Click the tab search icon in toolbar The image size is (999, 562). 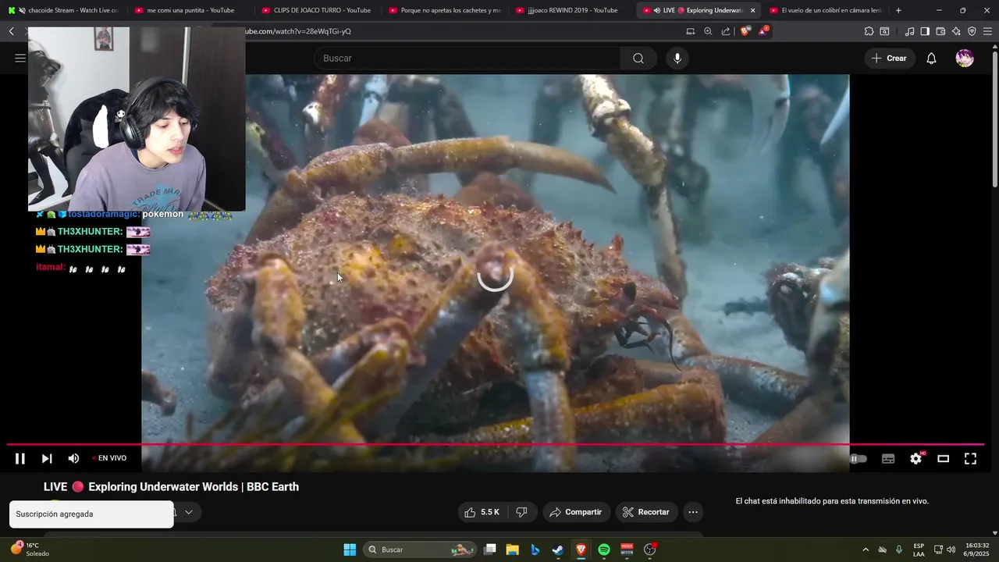pyautogui.click(x=884, y=31)
